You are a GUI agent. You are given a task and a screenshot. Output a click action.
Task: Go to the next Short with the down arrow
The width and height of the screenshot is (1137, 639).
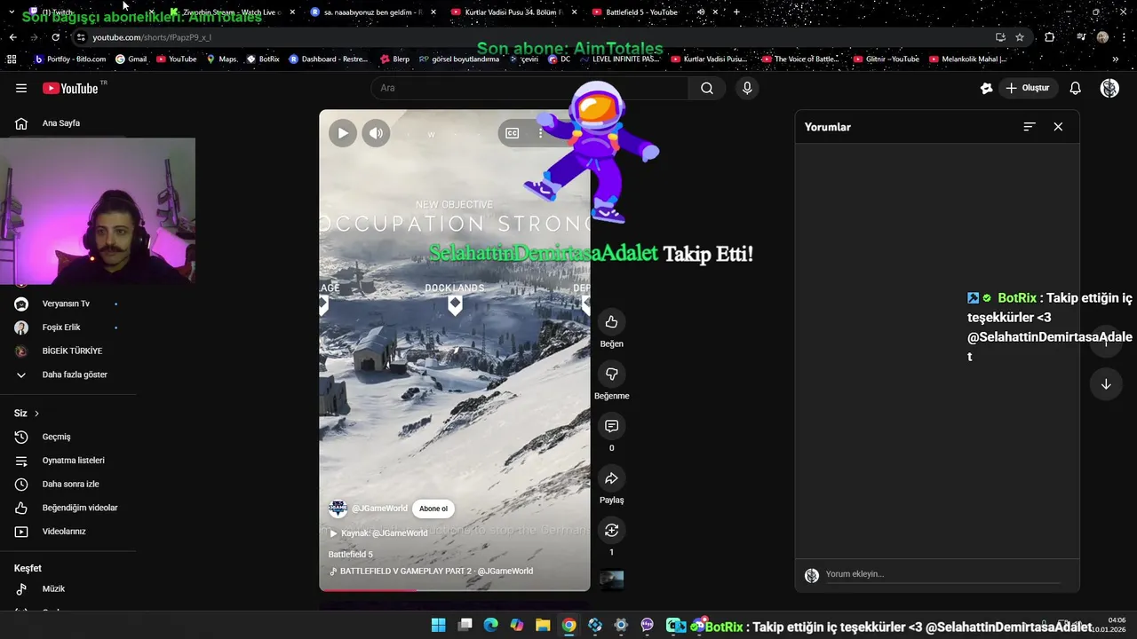pos(1106,384)
